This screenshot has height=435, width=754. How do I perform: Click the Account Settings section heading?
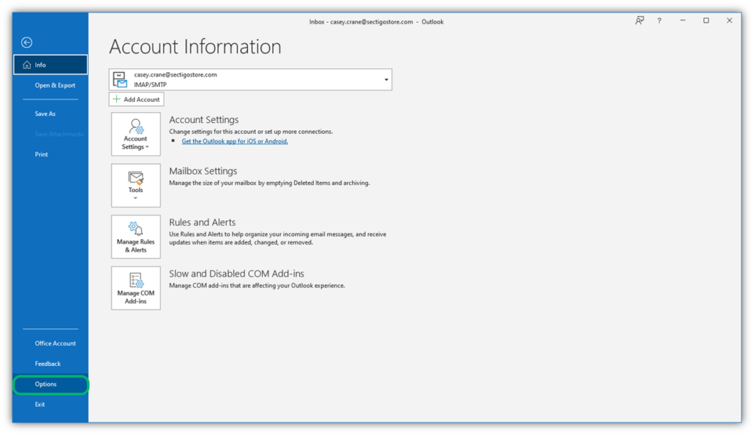click(204, 120)
